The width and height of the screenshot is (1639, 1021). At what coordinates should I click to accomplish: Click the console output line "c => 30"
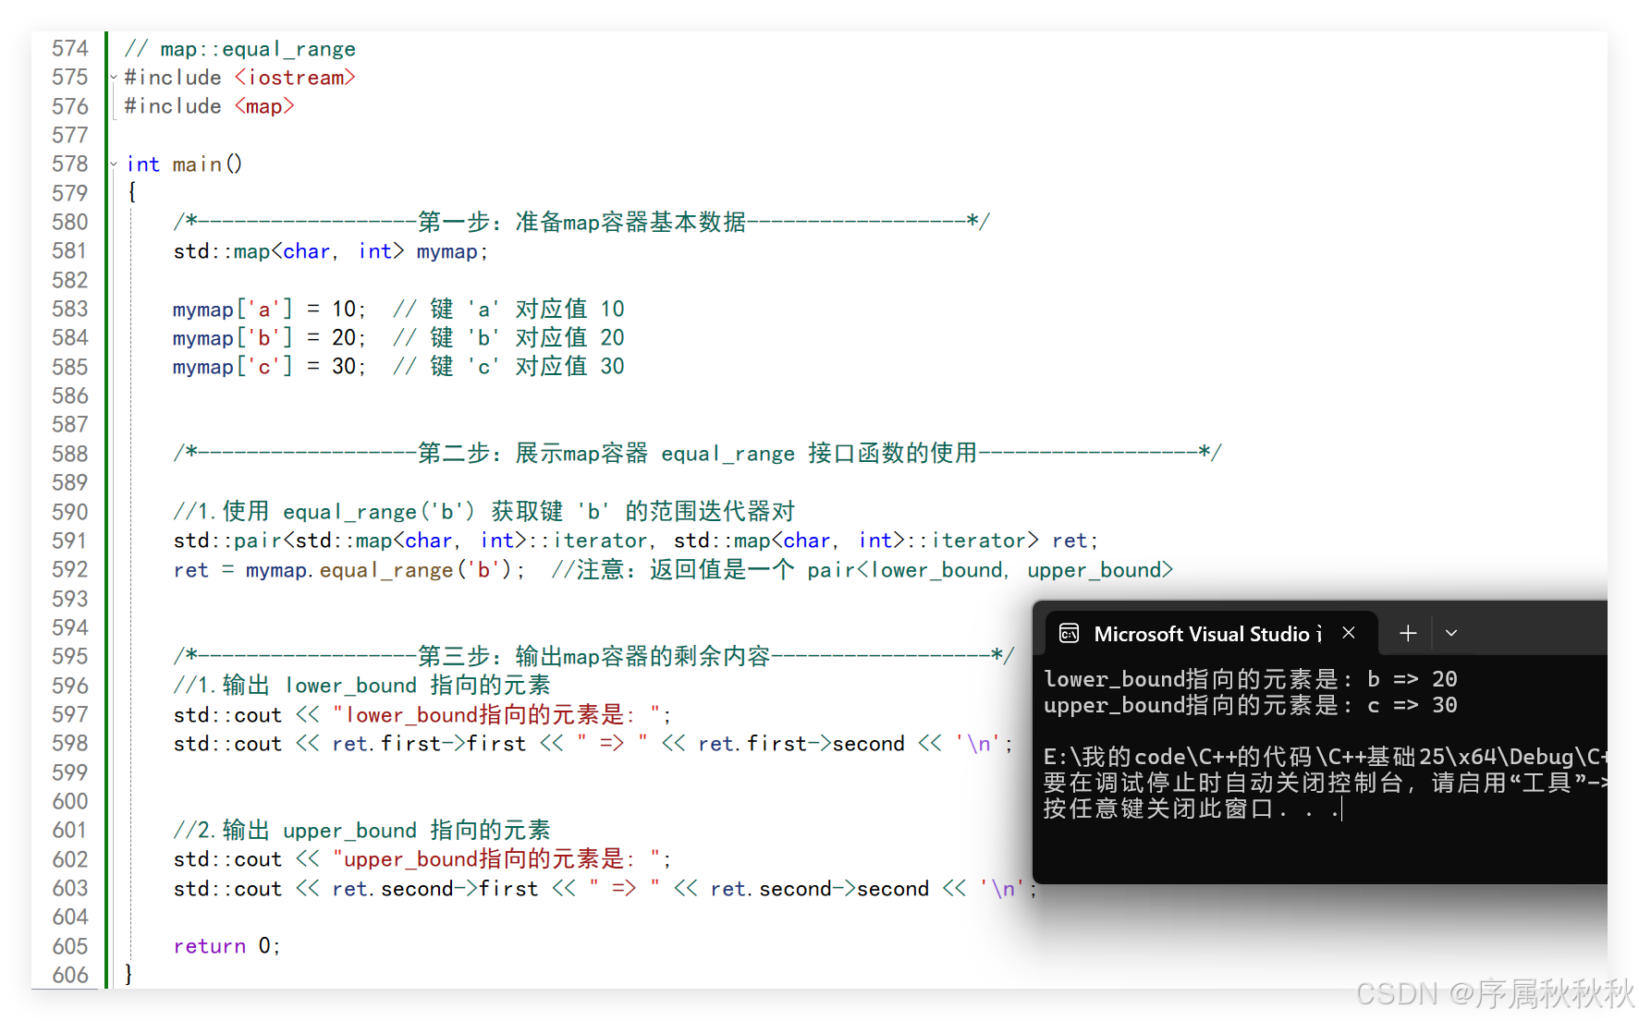pyautogui.click(x=1251, y=705)
